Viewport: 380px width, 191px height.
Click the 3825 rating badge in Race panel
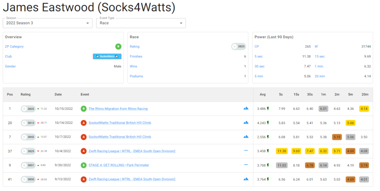point(239,47)
